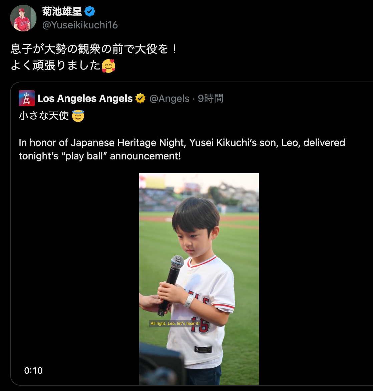
Task: Open 菊池雄星's profile avatar picture
Action: 23,18
